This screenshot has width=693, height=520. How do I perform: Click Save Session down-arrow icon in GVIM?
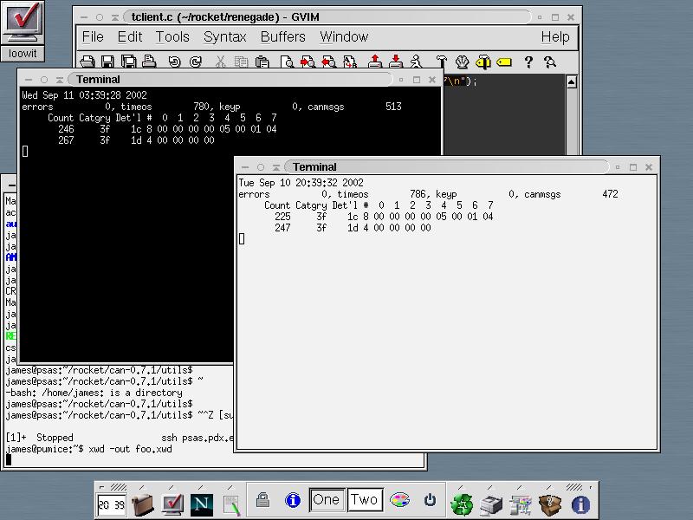396,62
